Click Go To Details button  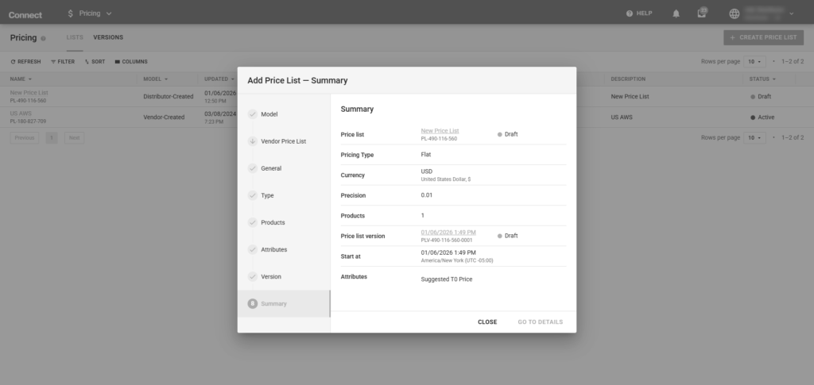point(540,321)
